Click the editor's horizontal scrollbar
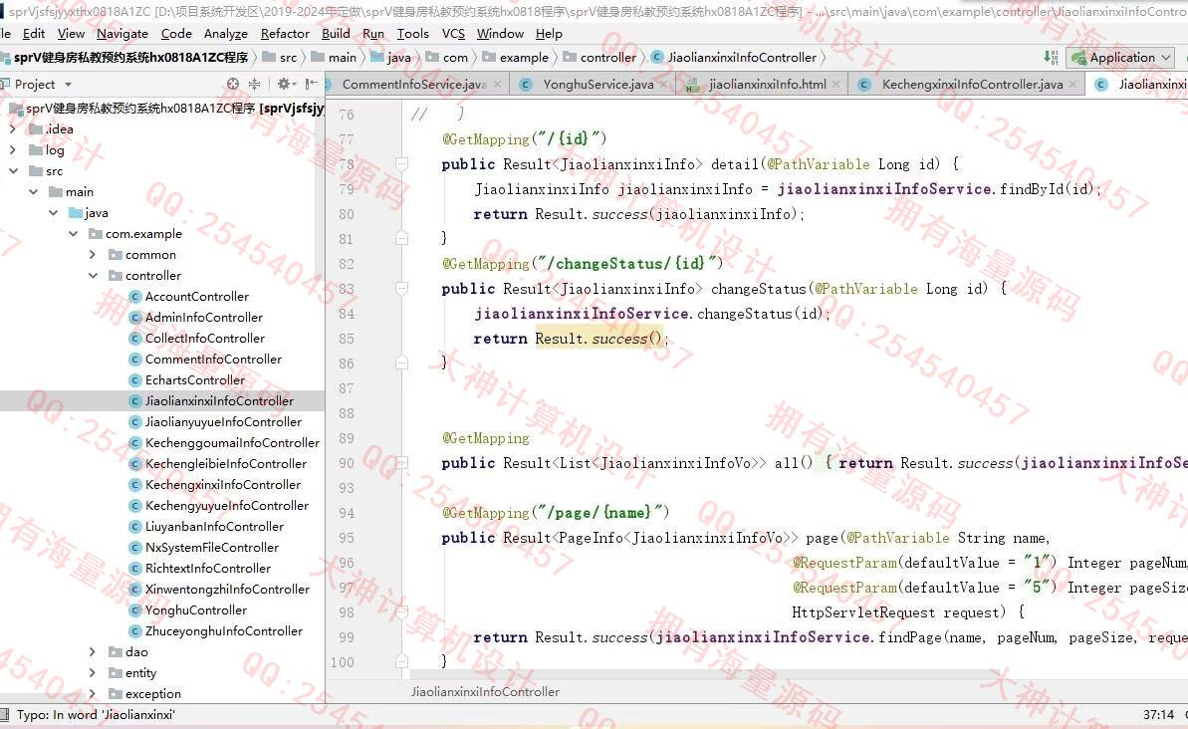The height and width of the screenshot is (729, 1188). (x=705, y=674)
